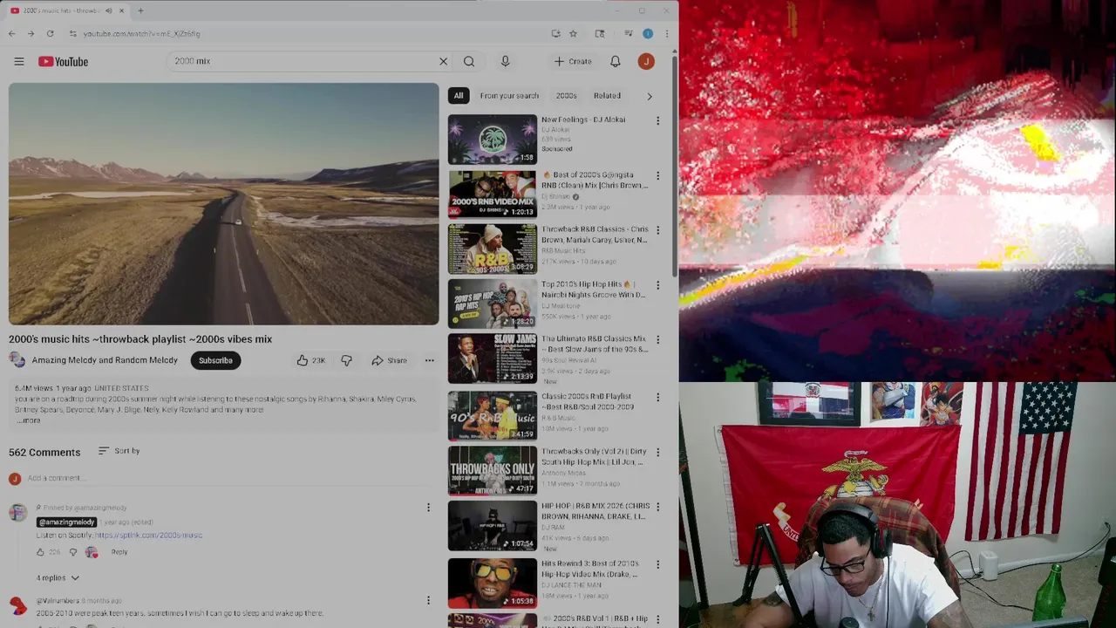
Task: Reload the current page
Action: coord(50,33)
